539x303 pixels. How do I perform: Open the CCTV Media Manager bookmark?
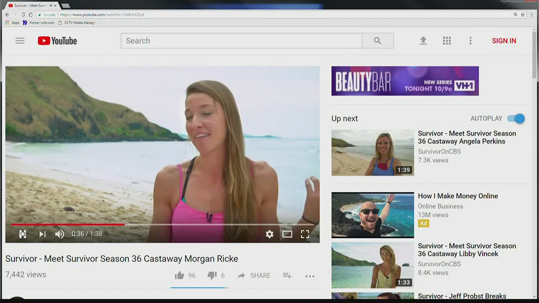coord(77,23)
